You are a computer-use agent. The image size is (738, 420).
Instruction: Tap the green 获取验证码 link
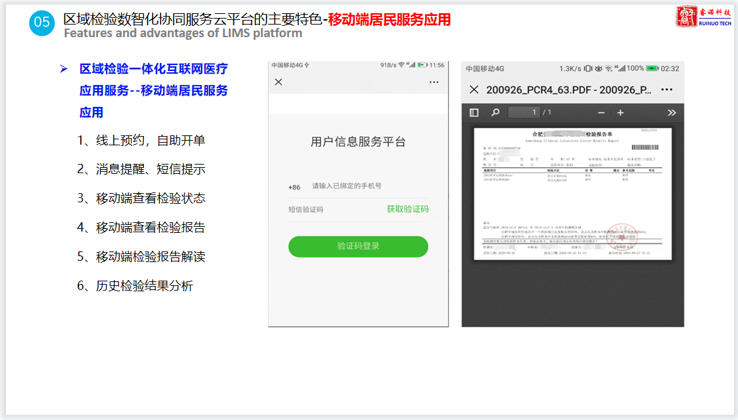(407, 209)
